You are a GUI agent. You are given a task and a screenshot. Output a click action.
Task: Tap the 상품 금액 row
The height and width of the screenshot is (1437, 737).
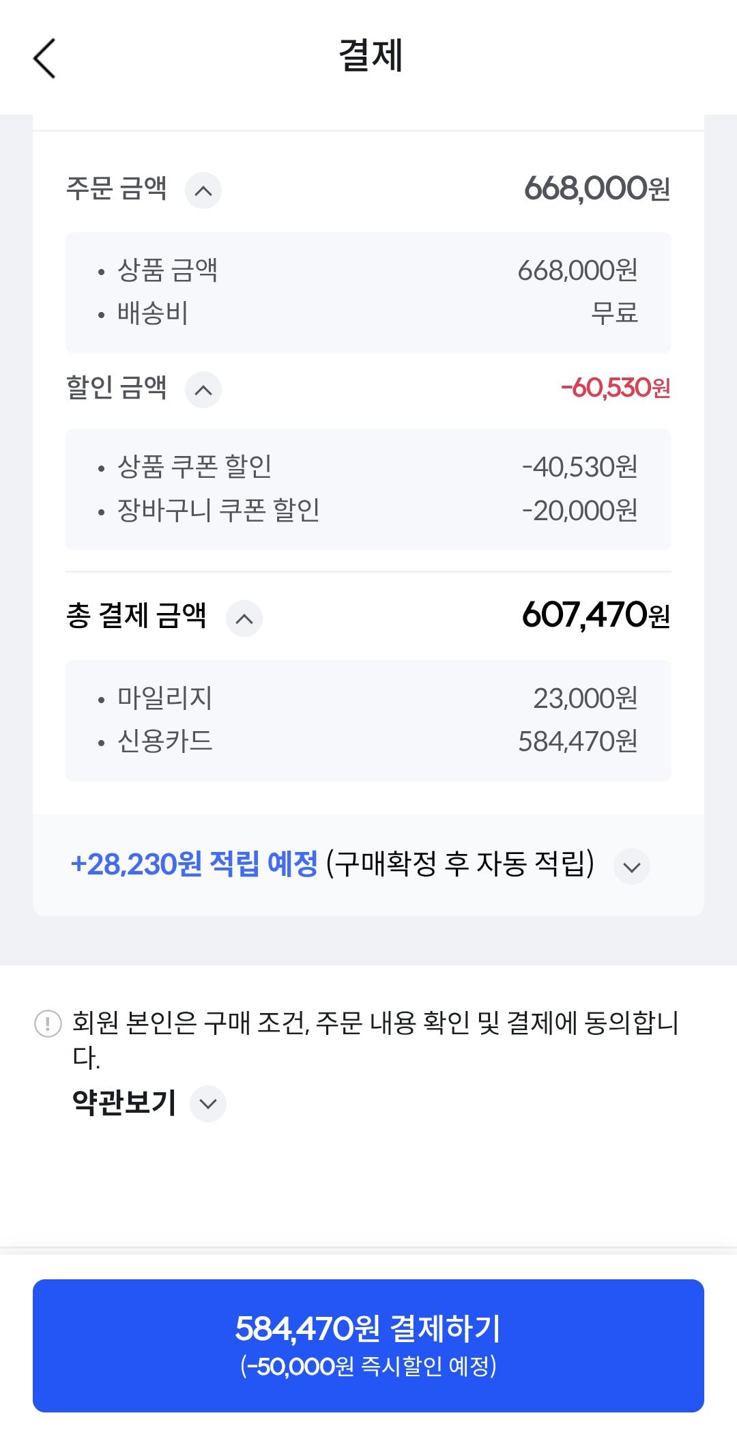click(369, 271)
